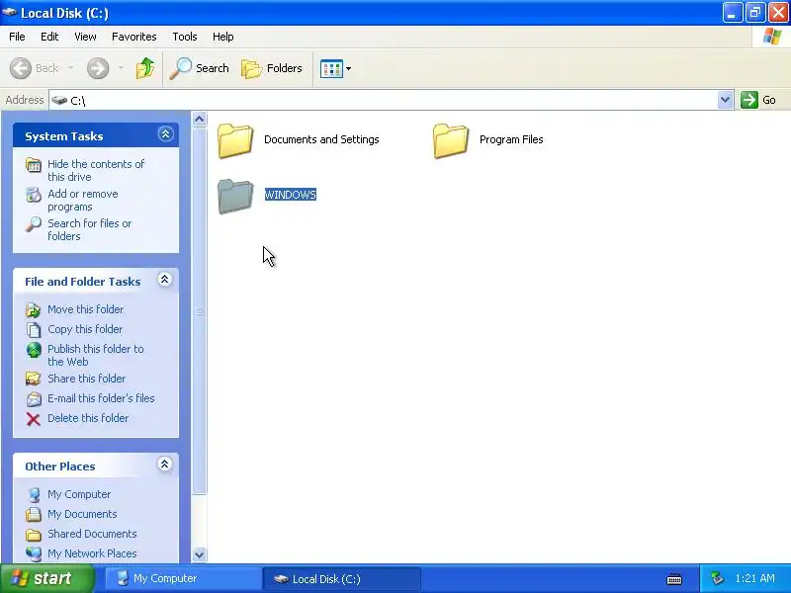This screenshot has height=593, width=791.
Task: Click the Forward arrow button
Action: point(98,68)
